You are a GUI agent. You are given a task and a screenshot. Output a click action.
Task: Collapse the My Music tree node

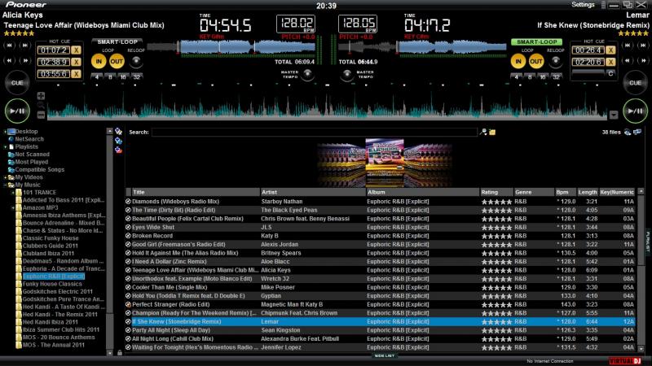click(x=5, y=185)
